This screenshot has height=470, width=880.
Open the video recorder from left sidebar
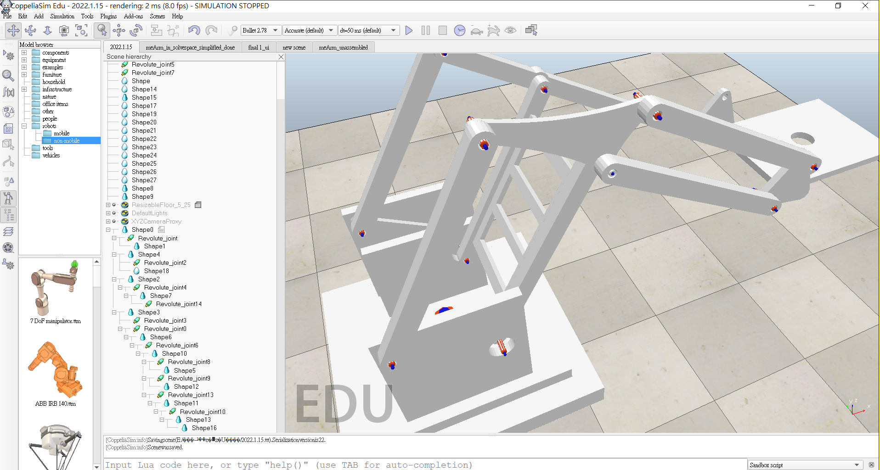tap(8, 248)
